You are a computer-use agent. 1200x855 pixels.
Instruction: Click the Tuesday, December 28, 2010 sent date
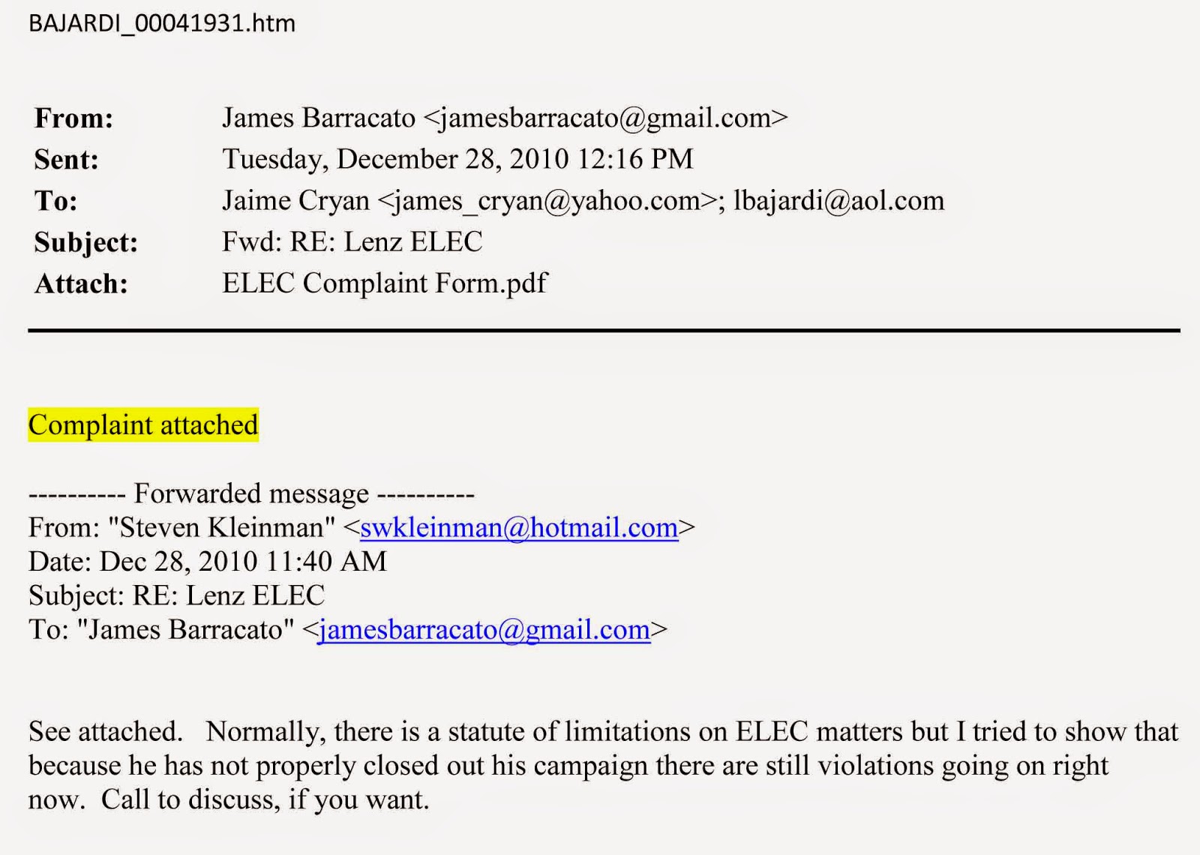pos(457,159)
